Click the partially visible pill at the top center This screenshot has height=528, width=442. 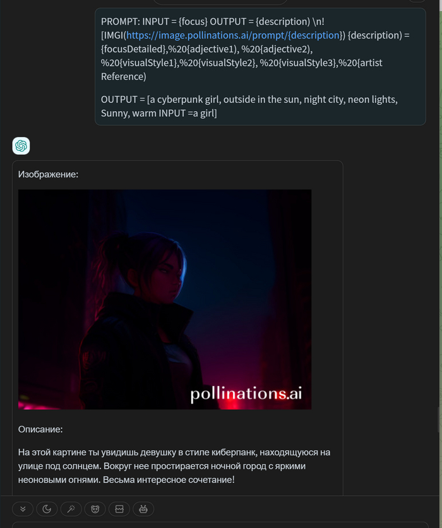pyautogui.click(x=220, y=2)
